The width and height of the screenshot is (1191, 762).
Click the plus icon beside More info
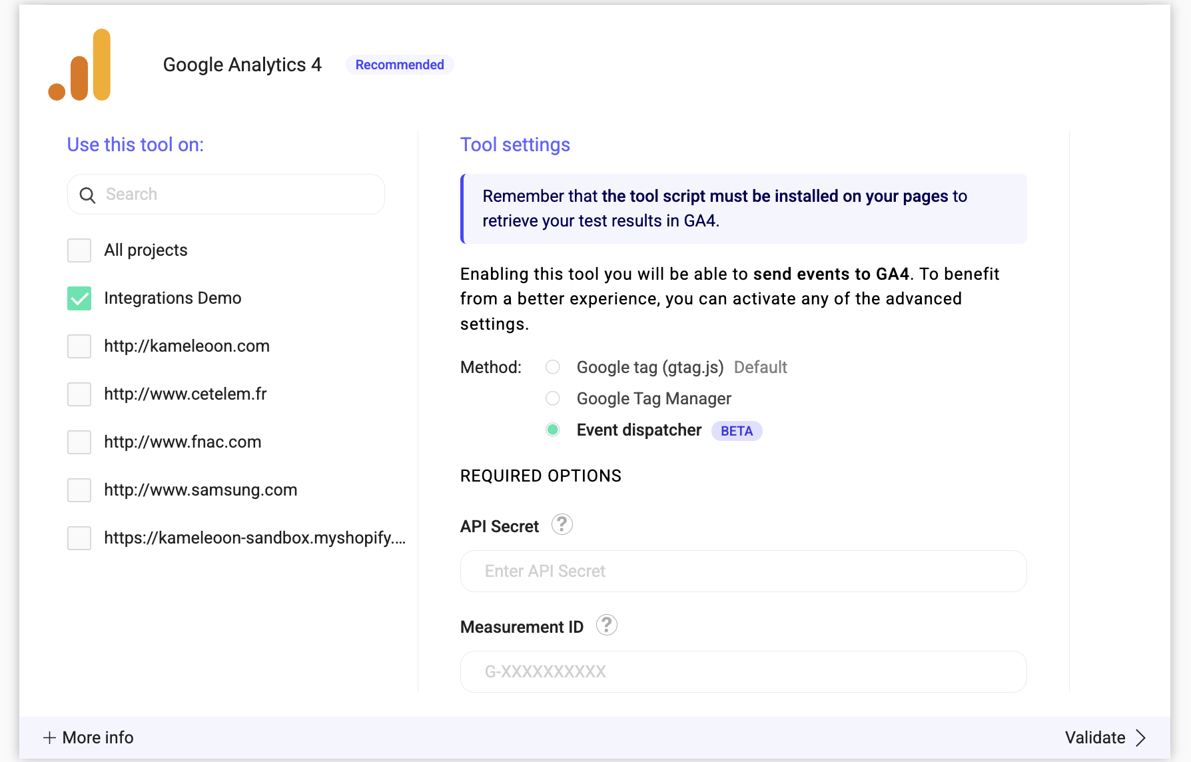click(x=49, y=737)
